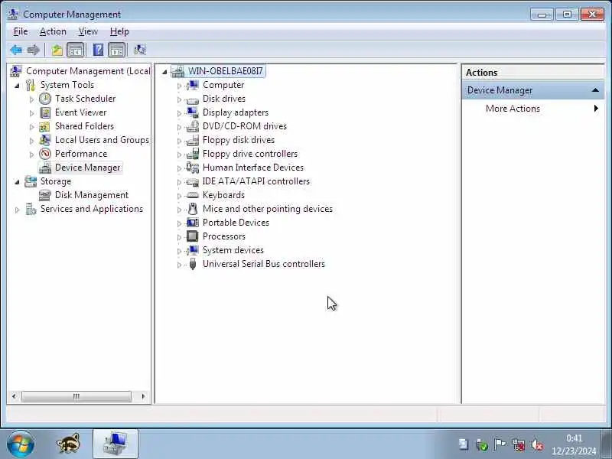Image resolution: width=612 pixels, height=459 pixels.
Task: Click the left pane horizontal scrollbar thumb
Action: point(76,396)
